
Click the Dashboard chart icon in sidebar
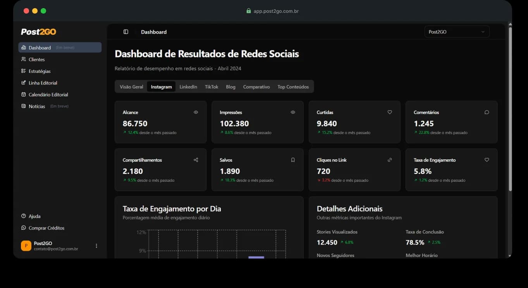(24, 48)
